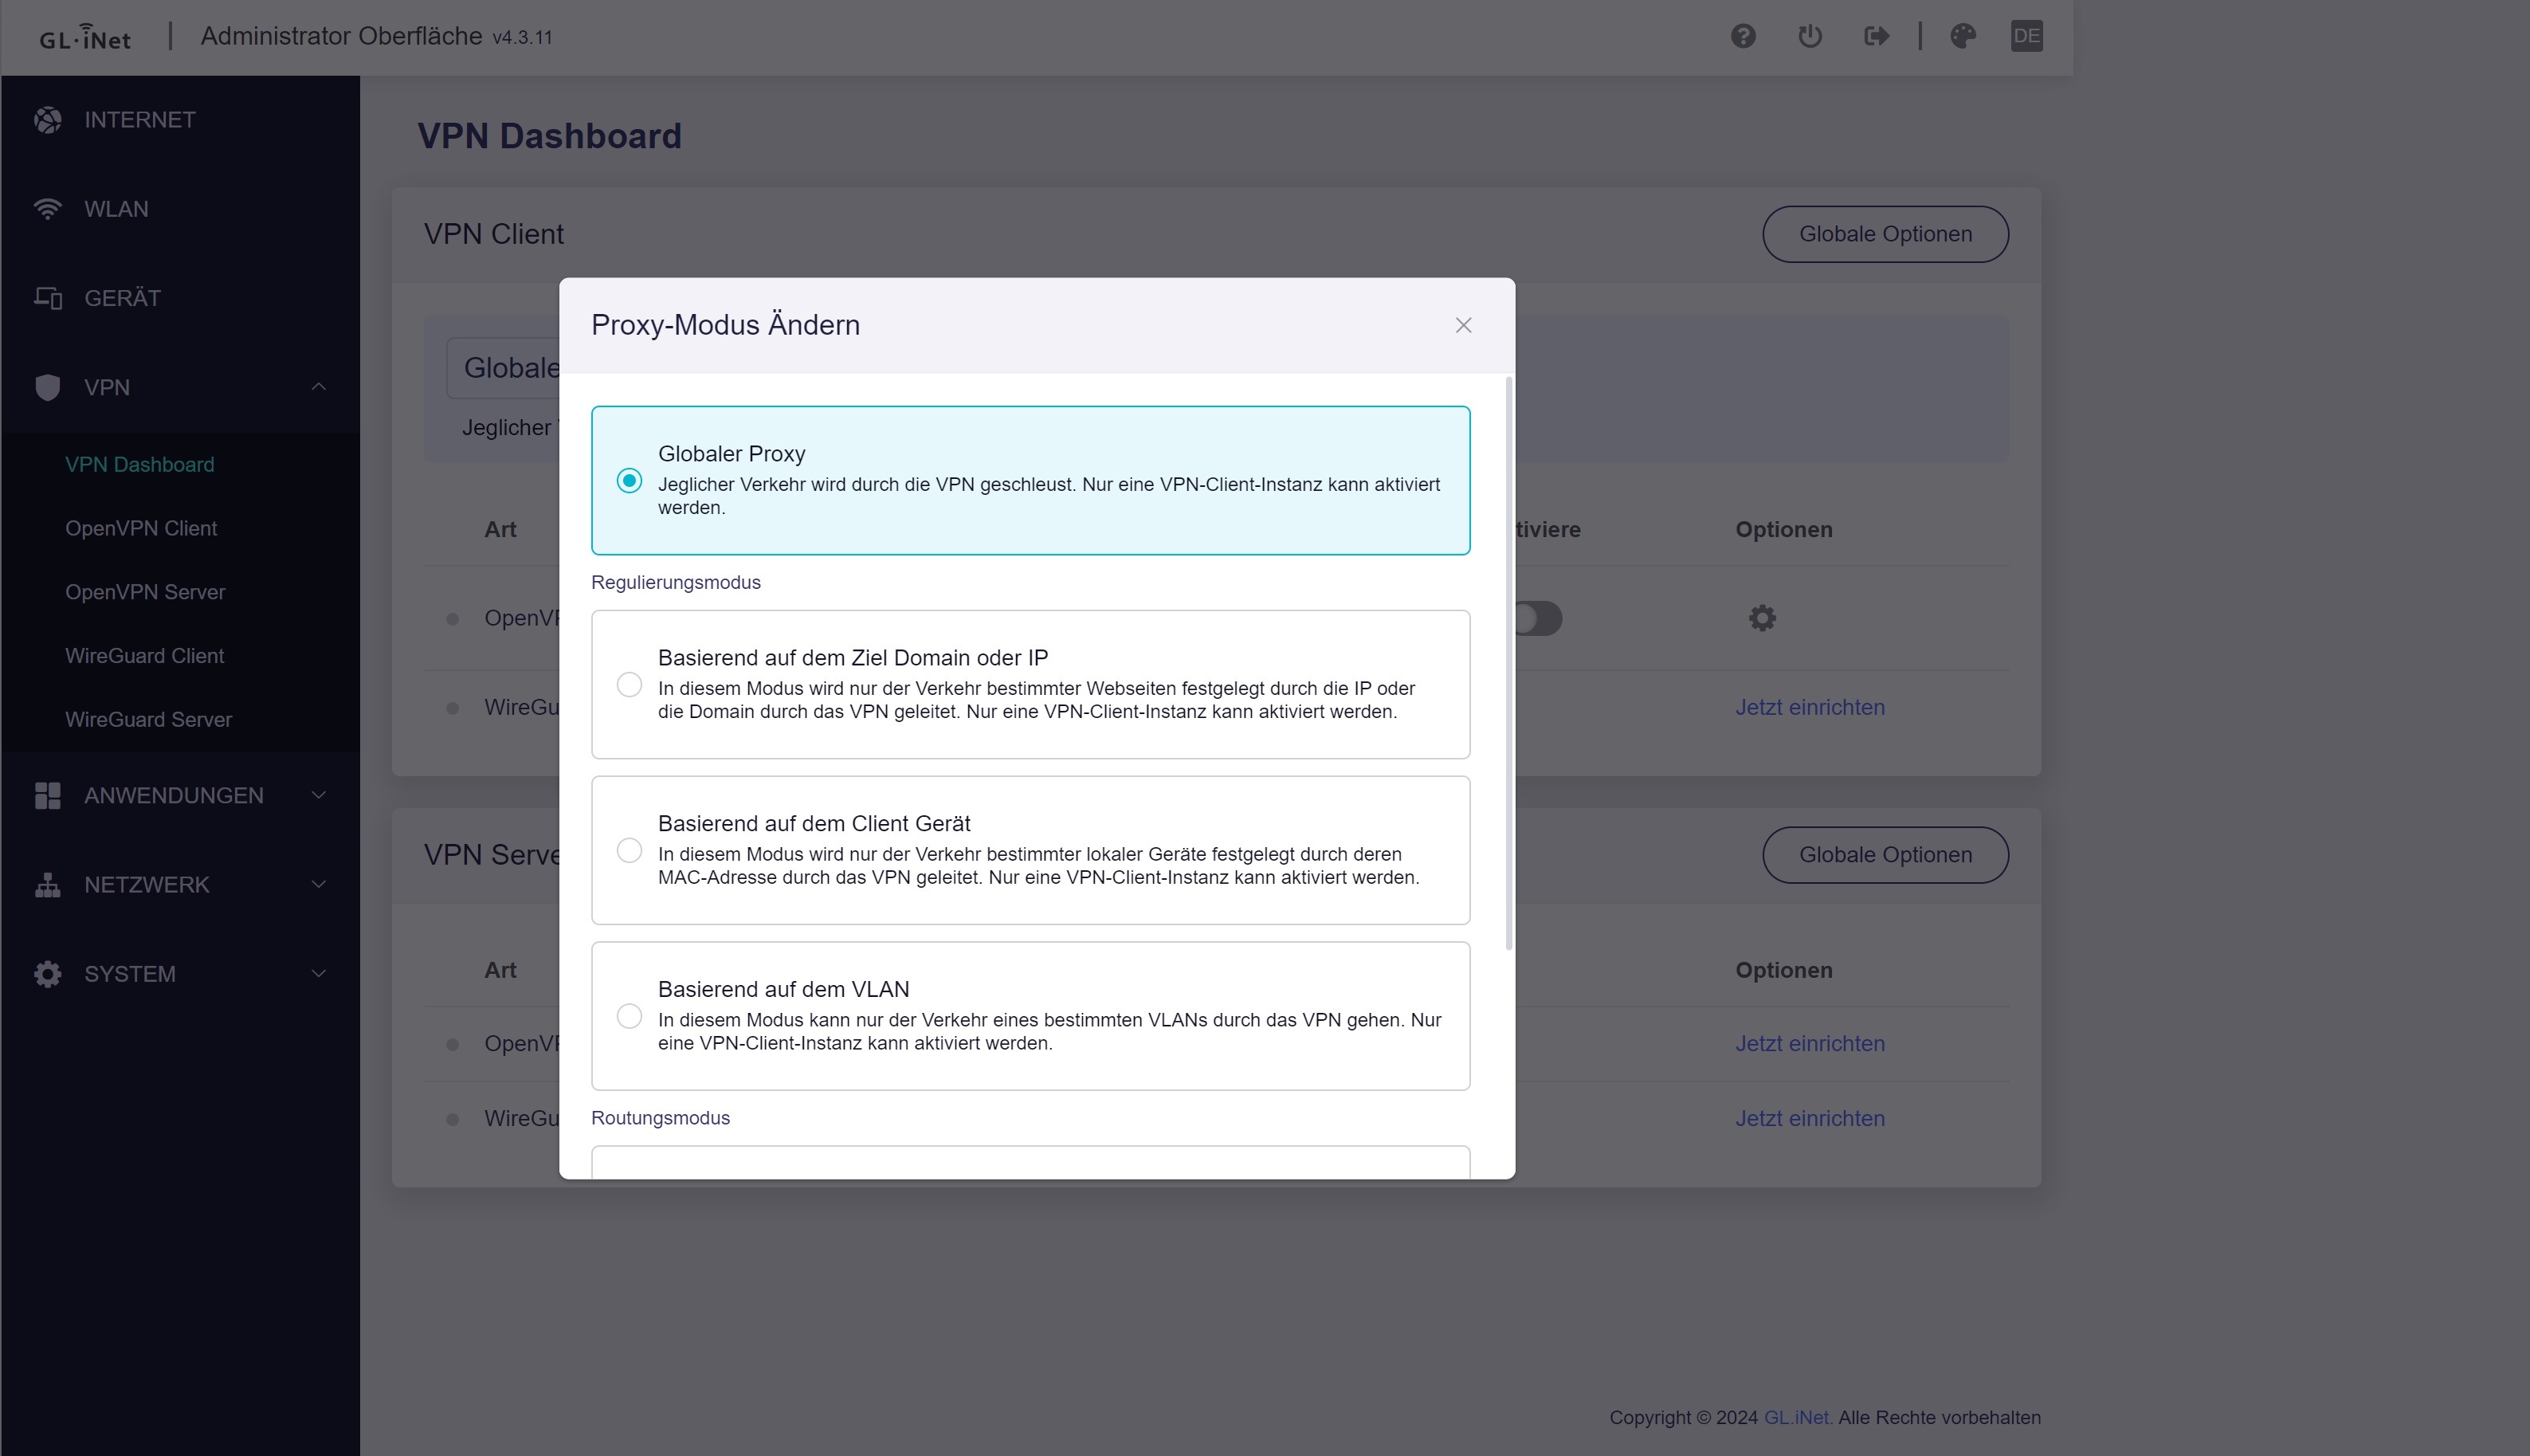Expand the SYSTEM sidebar section
The image size is (2530, 1456).
pos(318,974)
